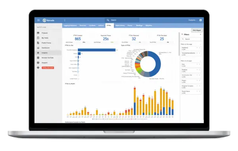Image resolution: width=238 pixels, height=151 pixels.
Task: Click the magnifier icon in the top search bar
Action: click(108, 20)
